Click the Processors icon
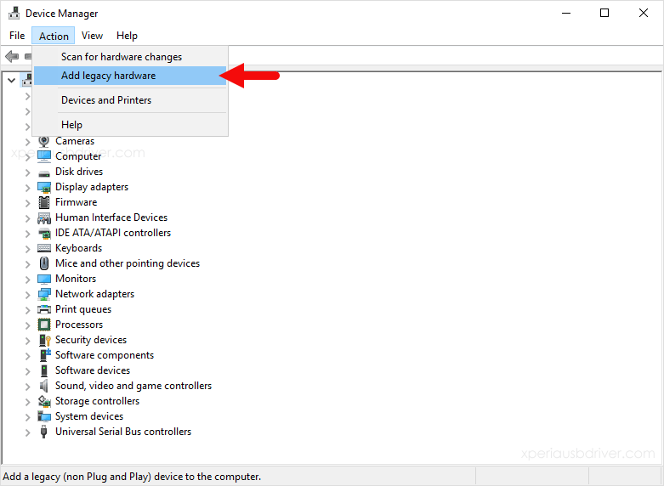Screen dimensions: 664x486 tap(44, 325)
